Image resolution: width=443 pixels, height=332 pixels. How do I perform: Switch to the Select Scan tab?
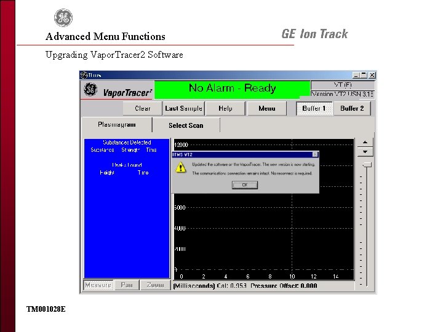click(186, 125)
